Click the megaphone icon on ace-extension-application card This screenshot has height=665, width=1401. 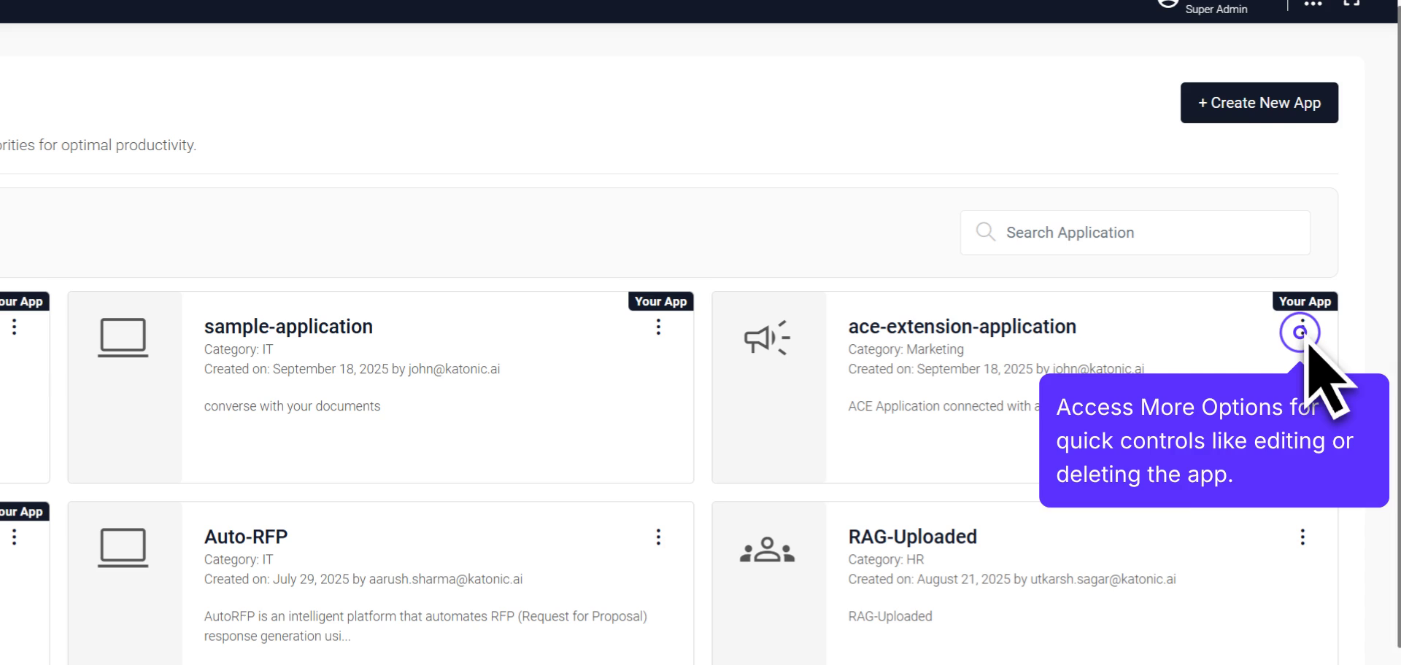coord(765,337)
